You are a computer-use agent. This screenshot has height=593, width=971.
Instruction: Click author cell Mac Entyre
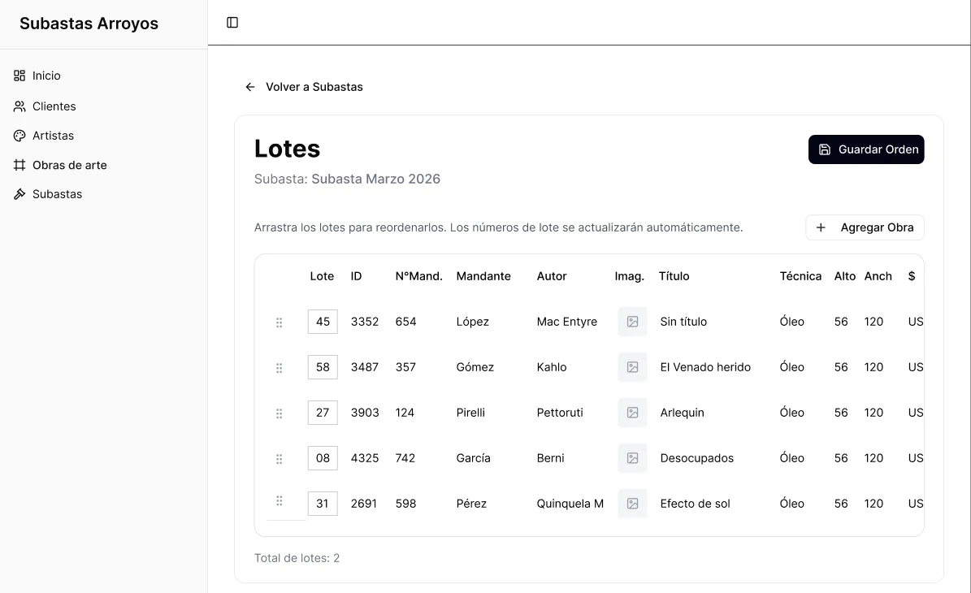(567, 322)
